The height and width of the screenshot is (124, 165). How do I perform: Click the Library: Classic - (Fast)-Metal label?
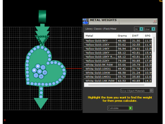tap(101, 29)
